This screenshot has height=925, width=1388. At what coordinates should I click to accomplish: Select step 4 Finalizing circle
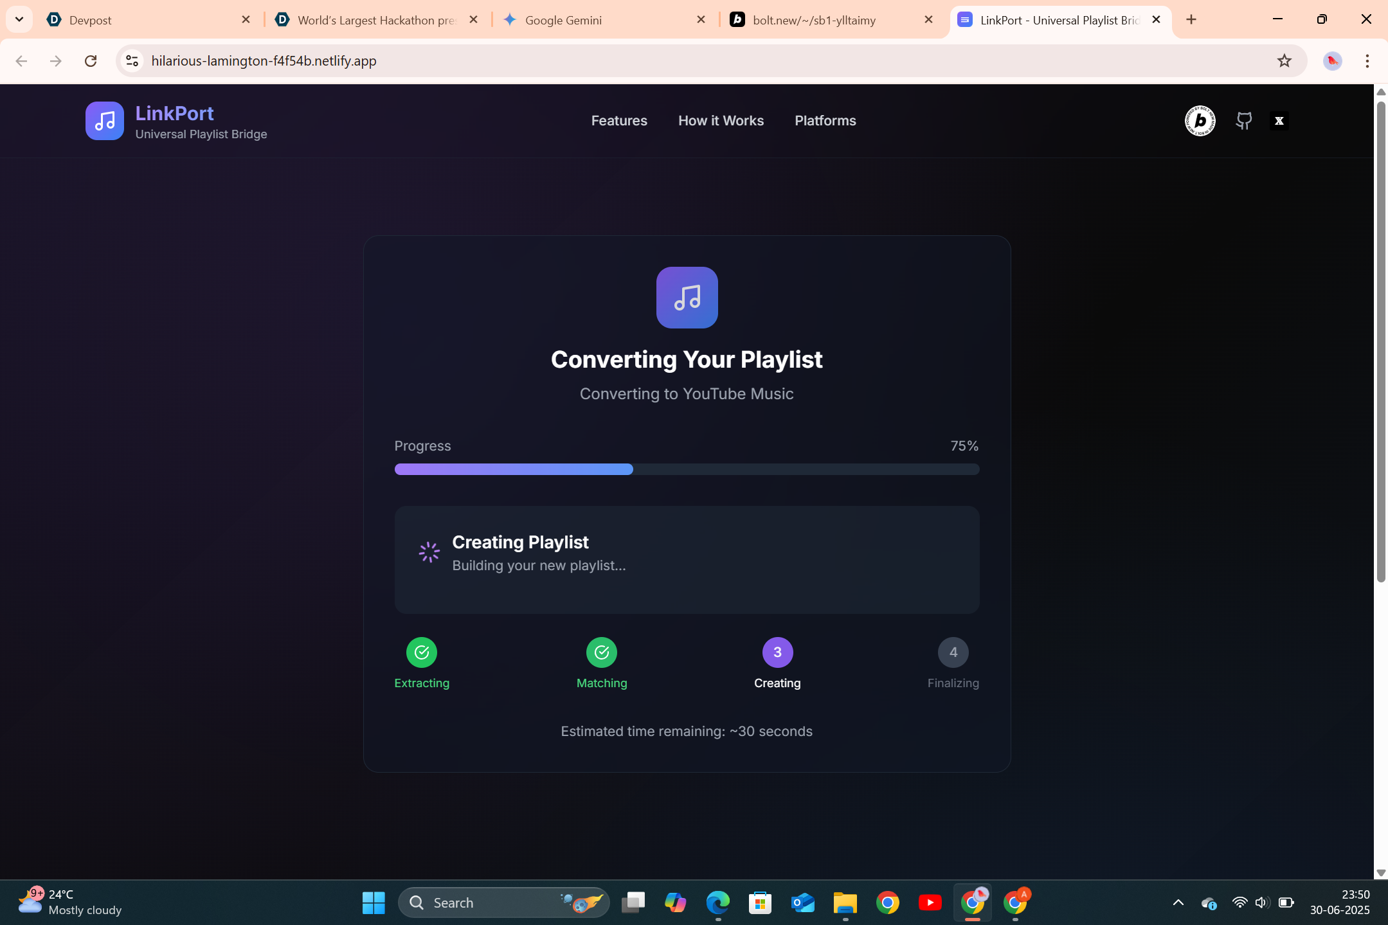click(x=953, y=652)
